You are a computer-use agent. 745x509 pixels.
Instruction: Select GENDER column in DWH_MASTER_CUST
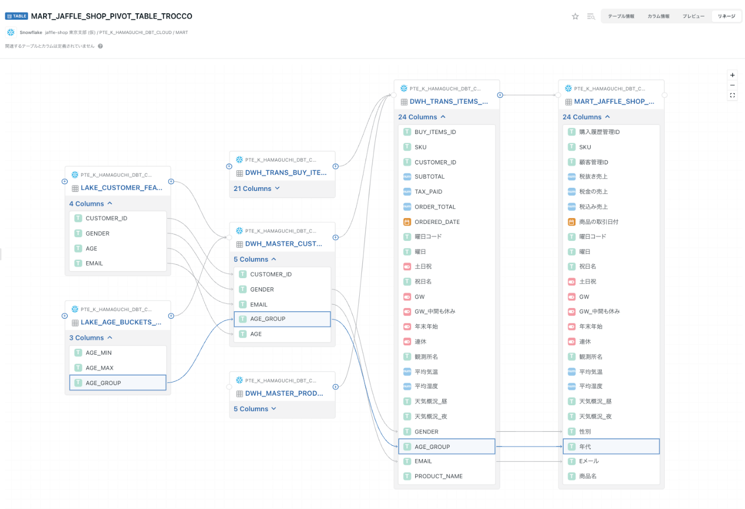click(282, 289)
